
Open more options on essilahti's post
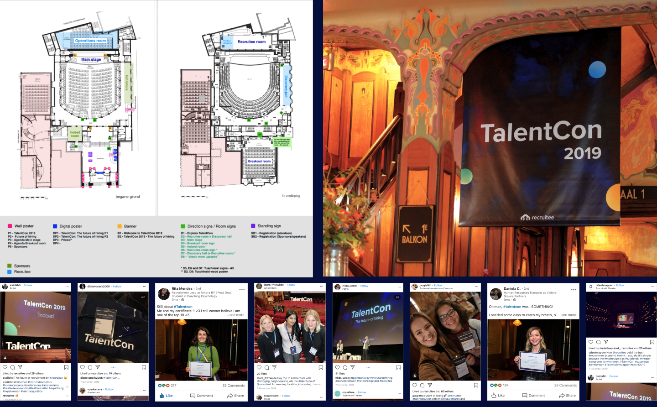point(67,286)
